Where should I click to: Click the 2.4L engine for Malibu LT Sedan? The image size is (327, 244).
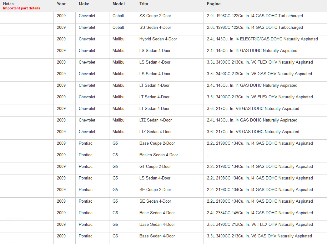pyautogui.click(x=252, y=86)
